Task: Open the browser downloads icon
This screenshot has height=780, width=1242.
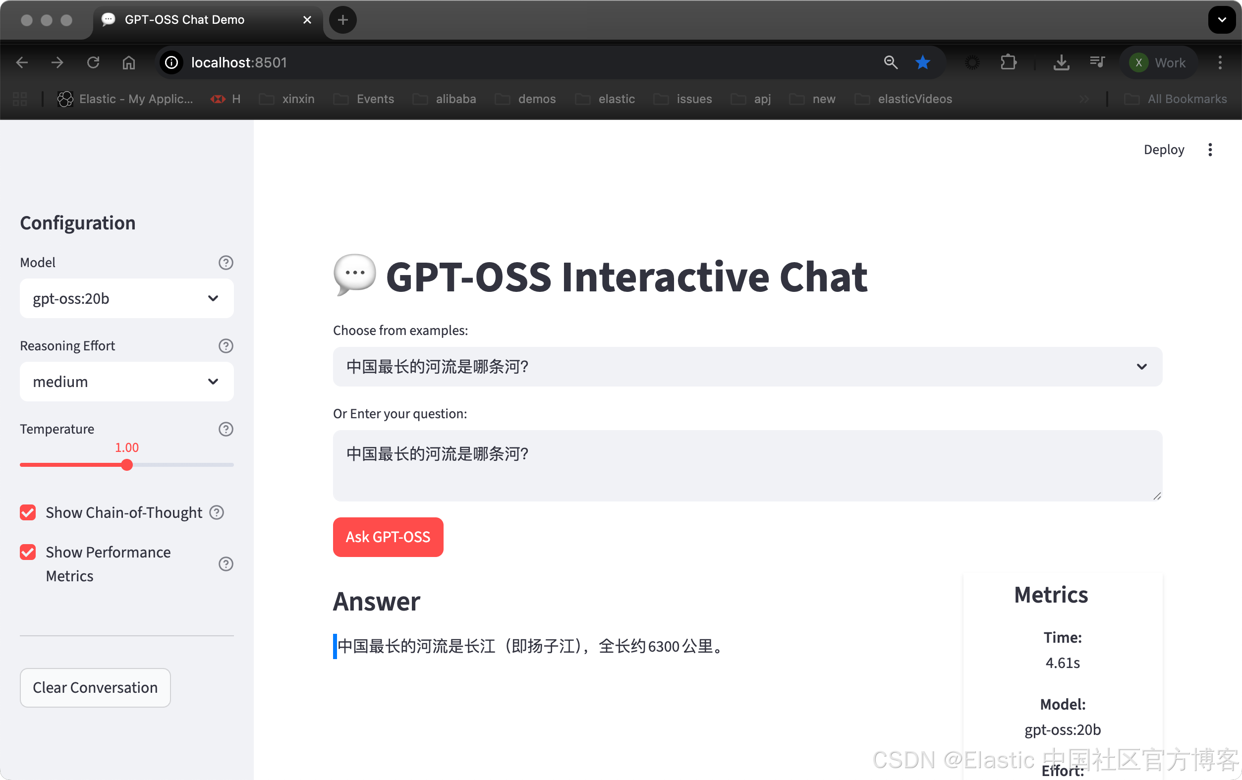Action: (1061, 62)
